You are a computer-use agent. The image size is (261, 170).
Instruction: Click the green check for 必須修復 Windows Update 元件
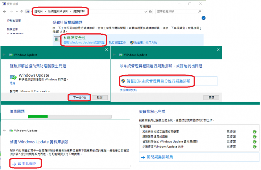254,146
